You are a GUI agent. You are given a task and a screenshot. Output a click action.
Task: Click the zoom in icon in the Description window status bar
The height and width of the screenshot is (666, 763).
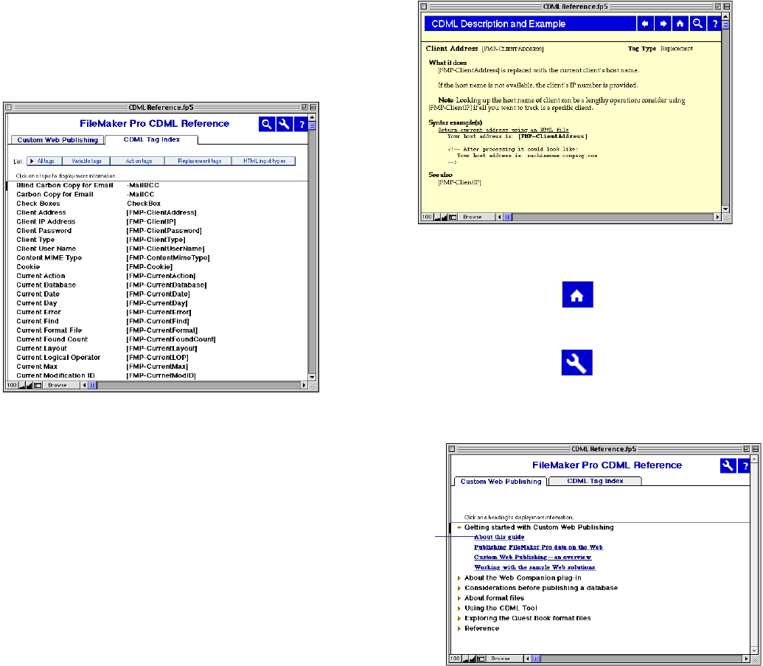tap(444, 217)
